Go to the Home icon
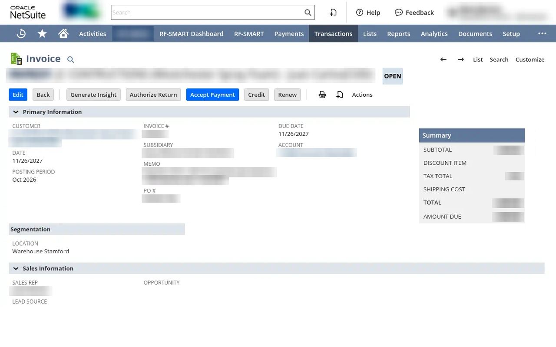The width and height of the screenshot is (556, 347). click(63, 33)
